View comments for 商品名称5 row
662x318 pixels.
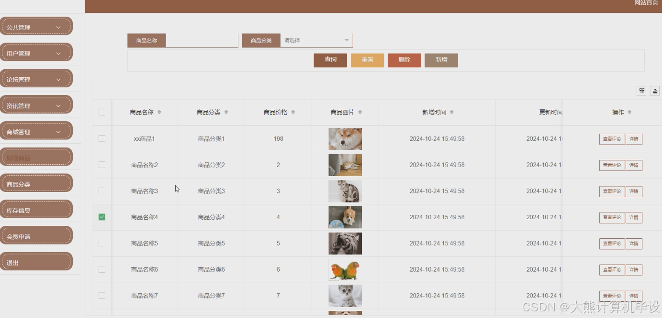click(612, 244)
